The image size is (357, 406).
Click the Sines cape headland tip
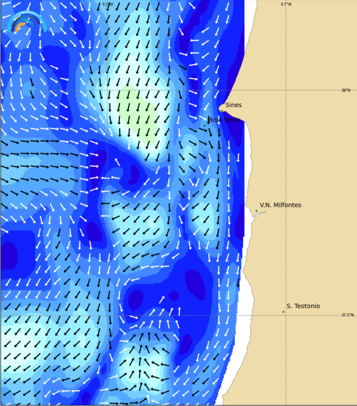(218, 108)
